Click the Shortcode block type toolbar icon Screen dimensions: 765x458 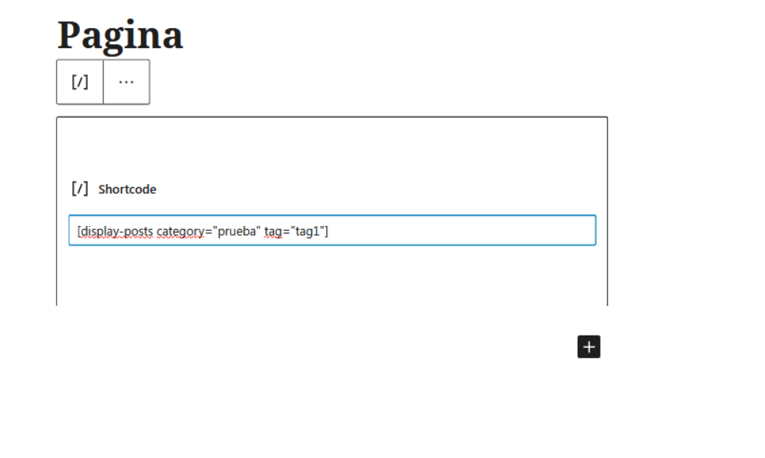click(x=80, y=82)
